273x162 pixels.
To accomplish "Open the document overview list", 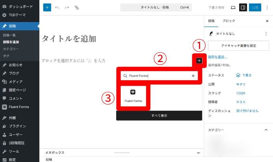I will click(77, 8).
